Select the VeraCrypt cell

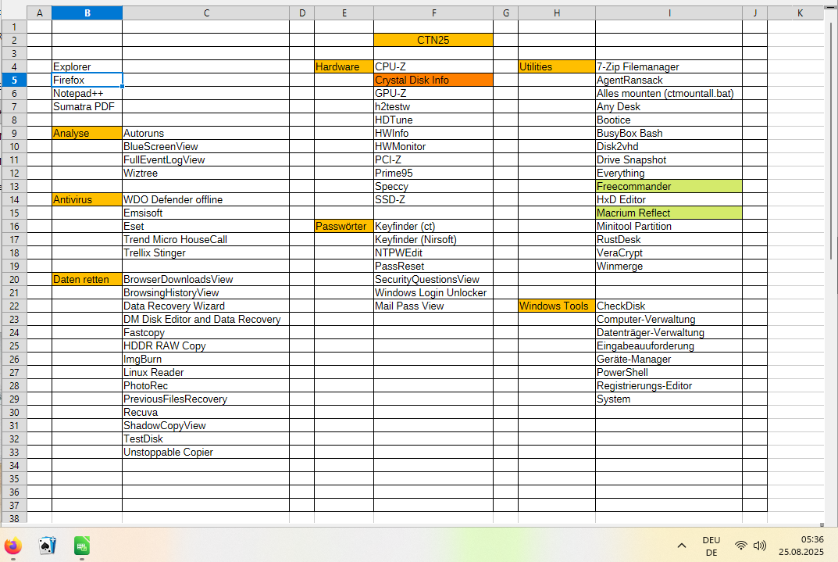point(669,253)
